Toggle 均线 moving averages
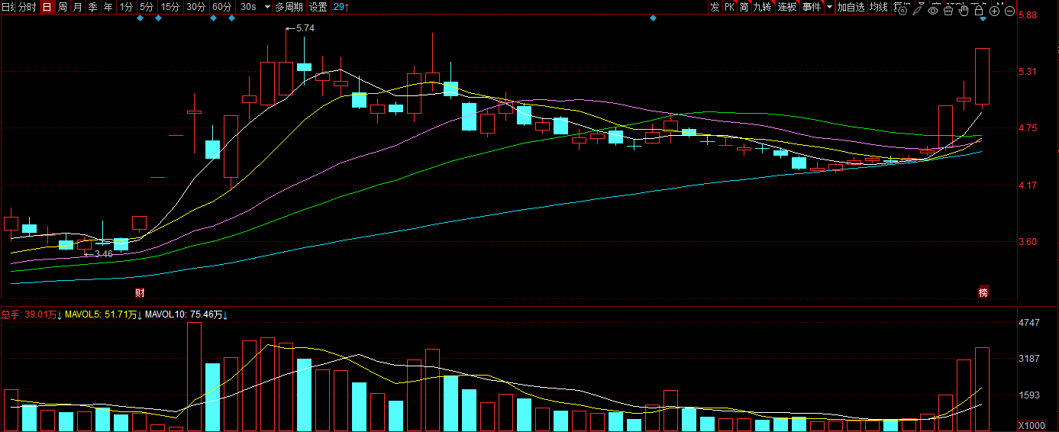Image resolution: width=1059 pixels, height=432 pixels. 879,7
